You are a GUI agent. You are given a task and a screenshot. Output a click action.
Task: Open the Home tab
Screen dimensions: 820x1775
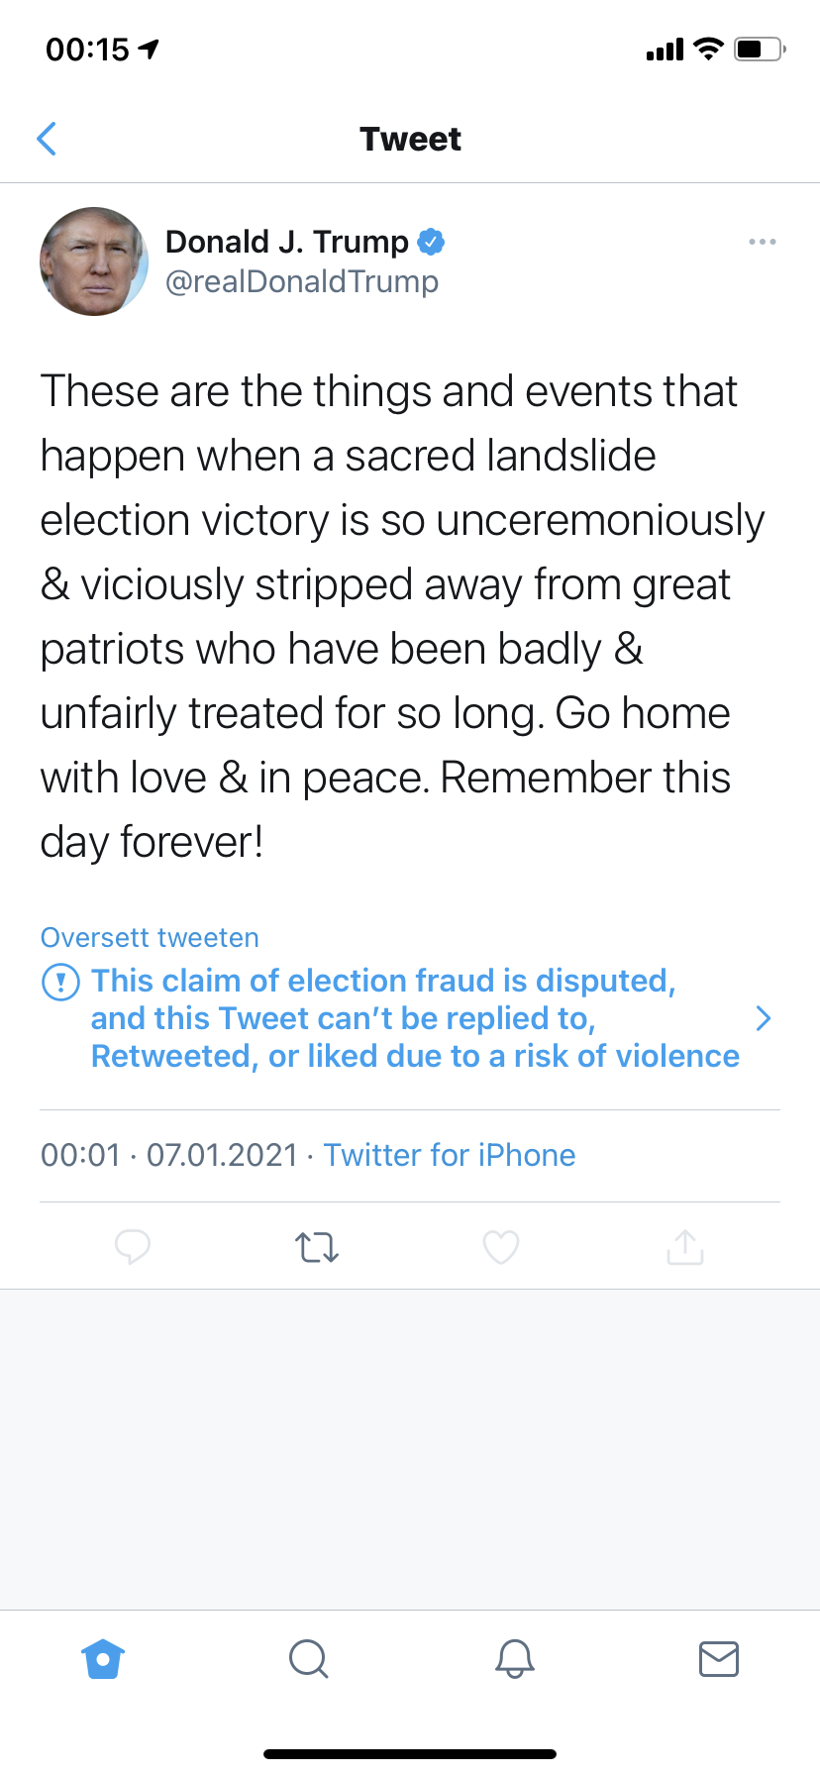pos(103,1658)
